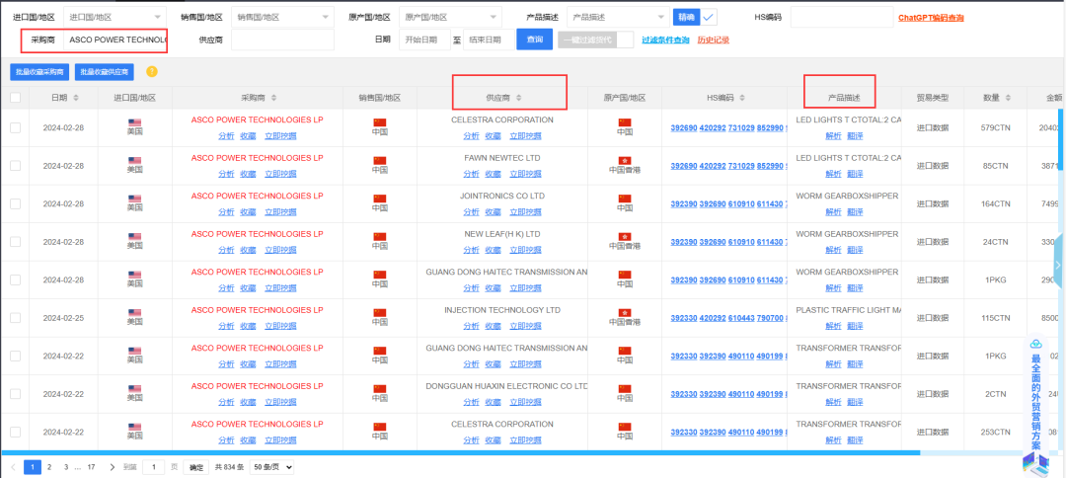
Task: Sort by 供应商 column arrows
Action: click(x=519, y=98)
